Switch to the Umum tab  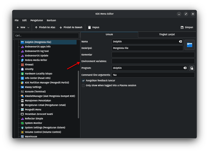109,35
